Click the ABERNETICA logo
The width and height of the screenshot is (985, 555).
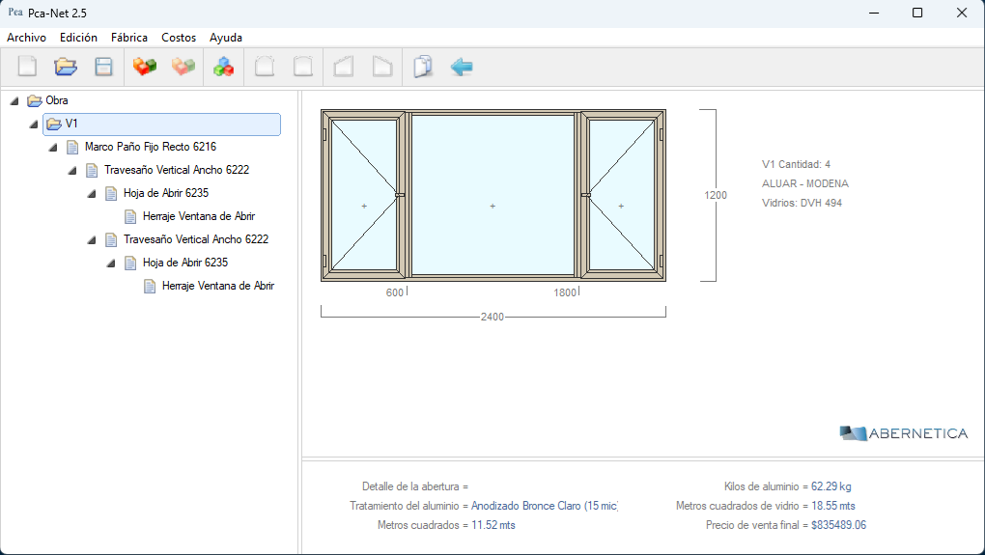pos(903,433)
